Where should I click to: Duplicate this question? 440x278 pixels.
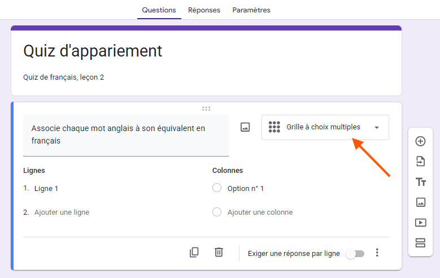pyautogui.click(x=194, y=253)
